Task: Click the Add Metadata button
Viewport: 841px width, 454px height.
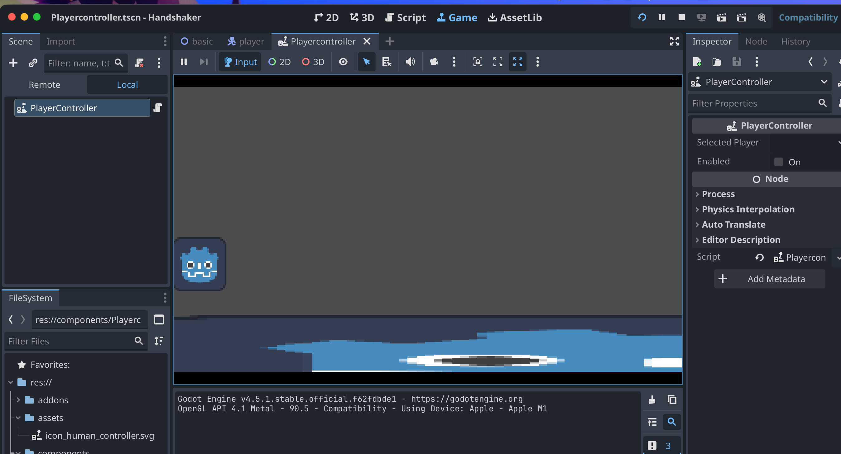Action: click(x=769, y=279)
